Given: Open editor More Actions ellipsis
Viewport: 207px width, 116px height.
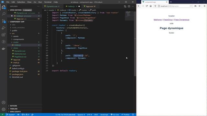Looking at the screenshot, I should tap(133, 6).
